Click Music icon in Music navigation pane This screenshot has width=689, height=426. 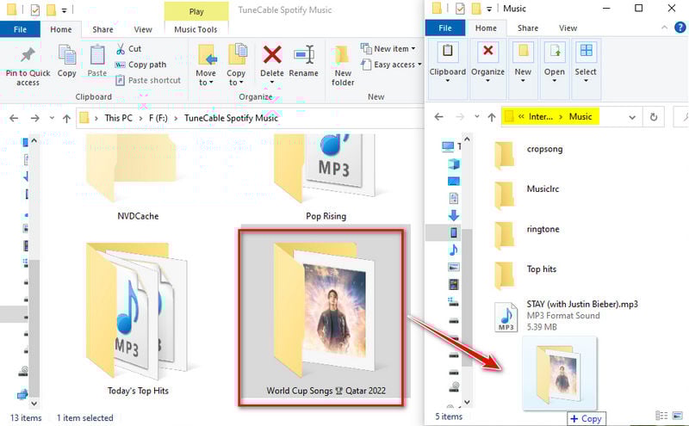(x=454, y=250)
